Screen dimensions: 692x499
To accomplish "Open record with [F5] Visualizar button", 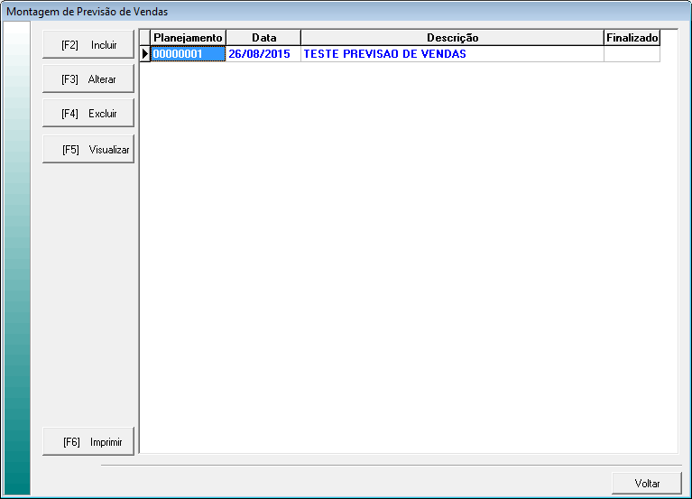I will pyautogui.click(x=88, y=150).
